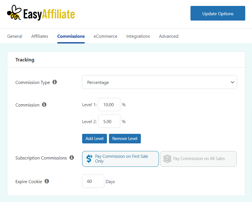Viewport: 252px width, 202px height.
Task: Click the Commission Type dropdown chevron arrow
Action: click(233, 82)
